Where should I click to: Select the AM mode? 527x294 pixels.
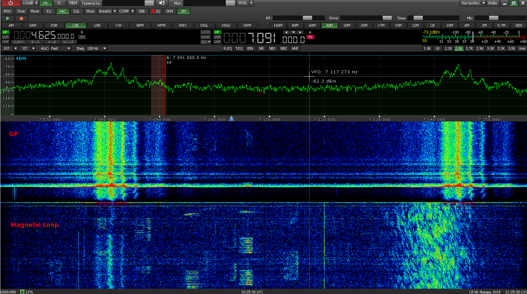11,25
